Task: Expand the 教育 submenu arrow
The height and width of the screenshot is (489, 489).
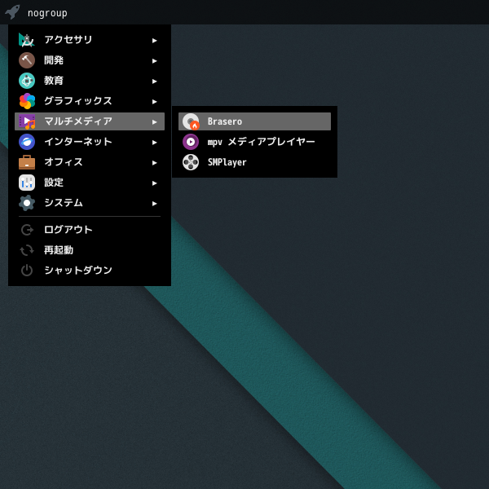Action: pyautogui.click(x=154, y=81)
